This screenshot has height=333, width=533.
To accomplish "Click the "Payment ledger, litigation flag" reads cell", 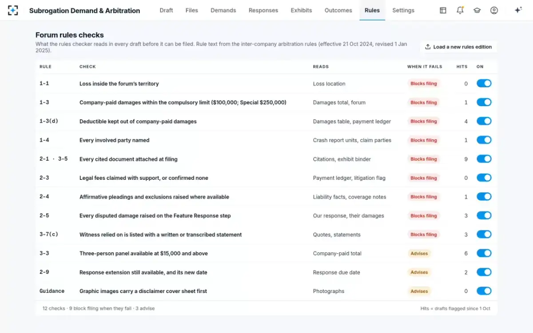I will point(349,178).
